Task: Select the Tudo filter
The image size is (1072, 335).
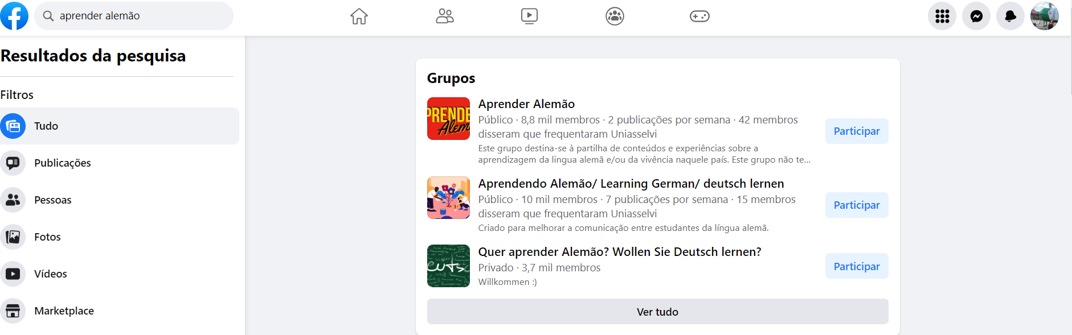Action: [120, 126]
